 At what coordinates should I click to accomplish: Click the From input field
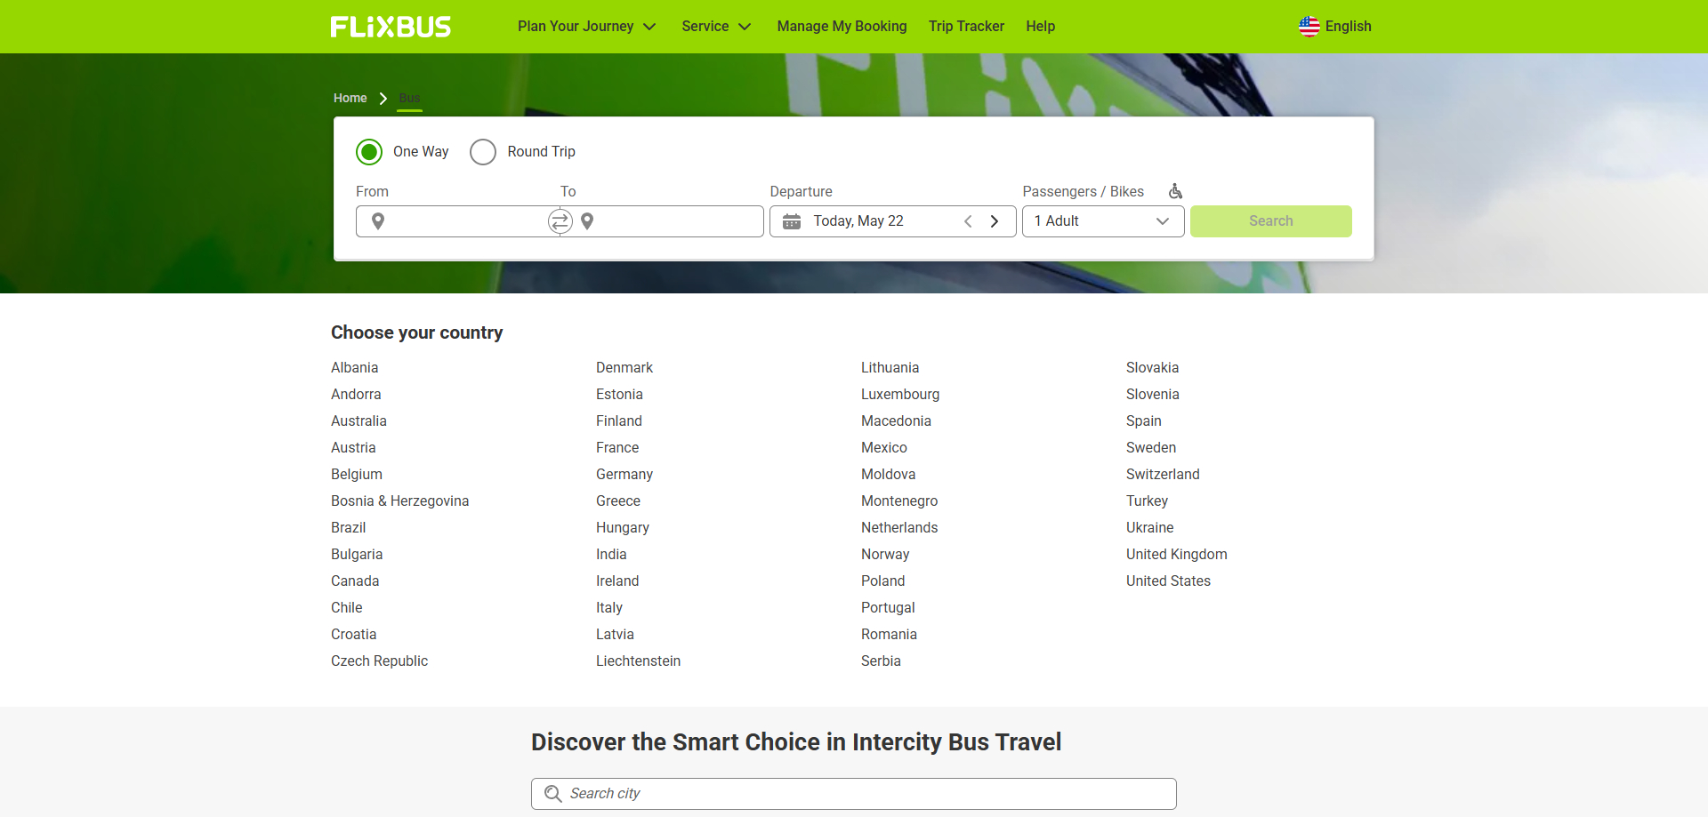tap(457, 221)
